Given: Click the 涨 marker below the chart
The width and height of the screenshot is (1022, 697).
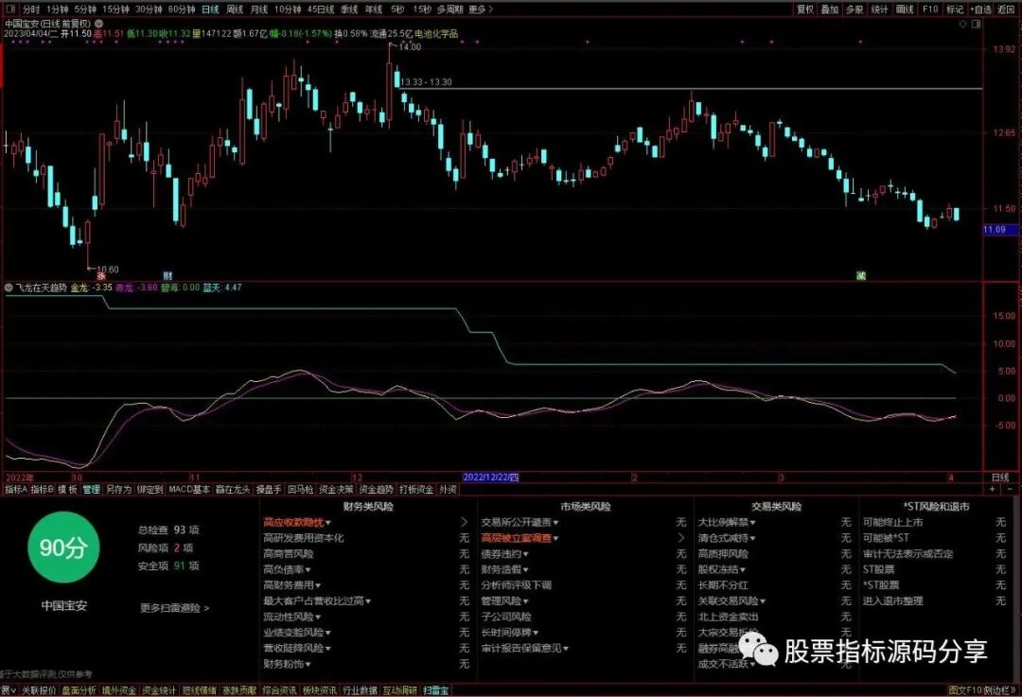Looking at the screenshot, I should (101, 276).
